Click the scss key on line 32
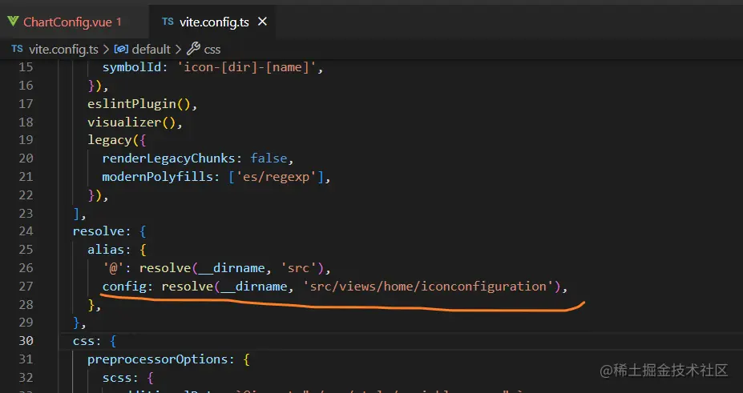The height and width of the screenshot is (393, 743). click(x=117, y=378)
